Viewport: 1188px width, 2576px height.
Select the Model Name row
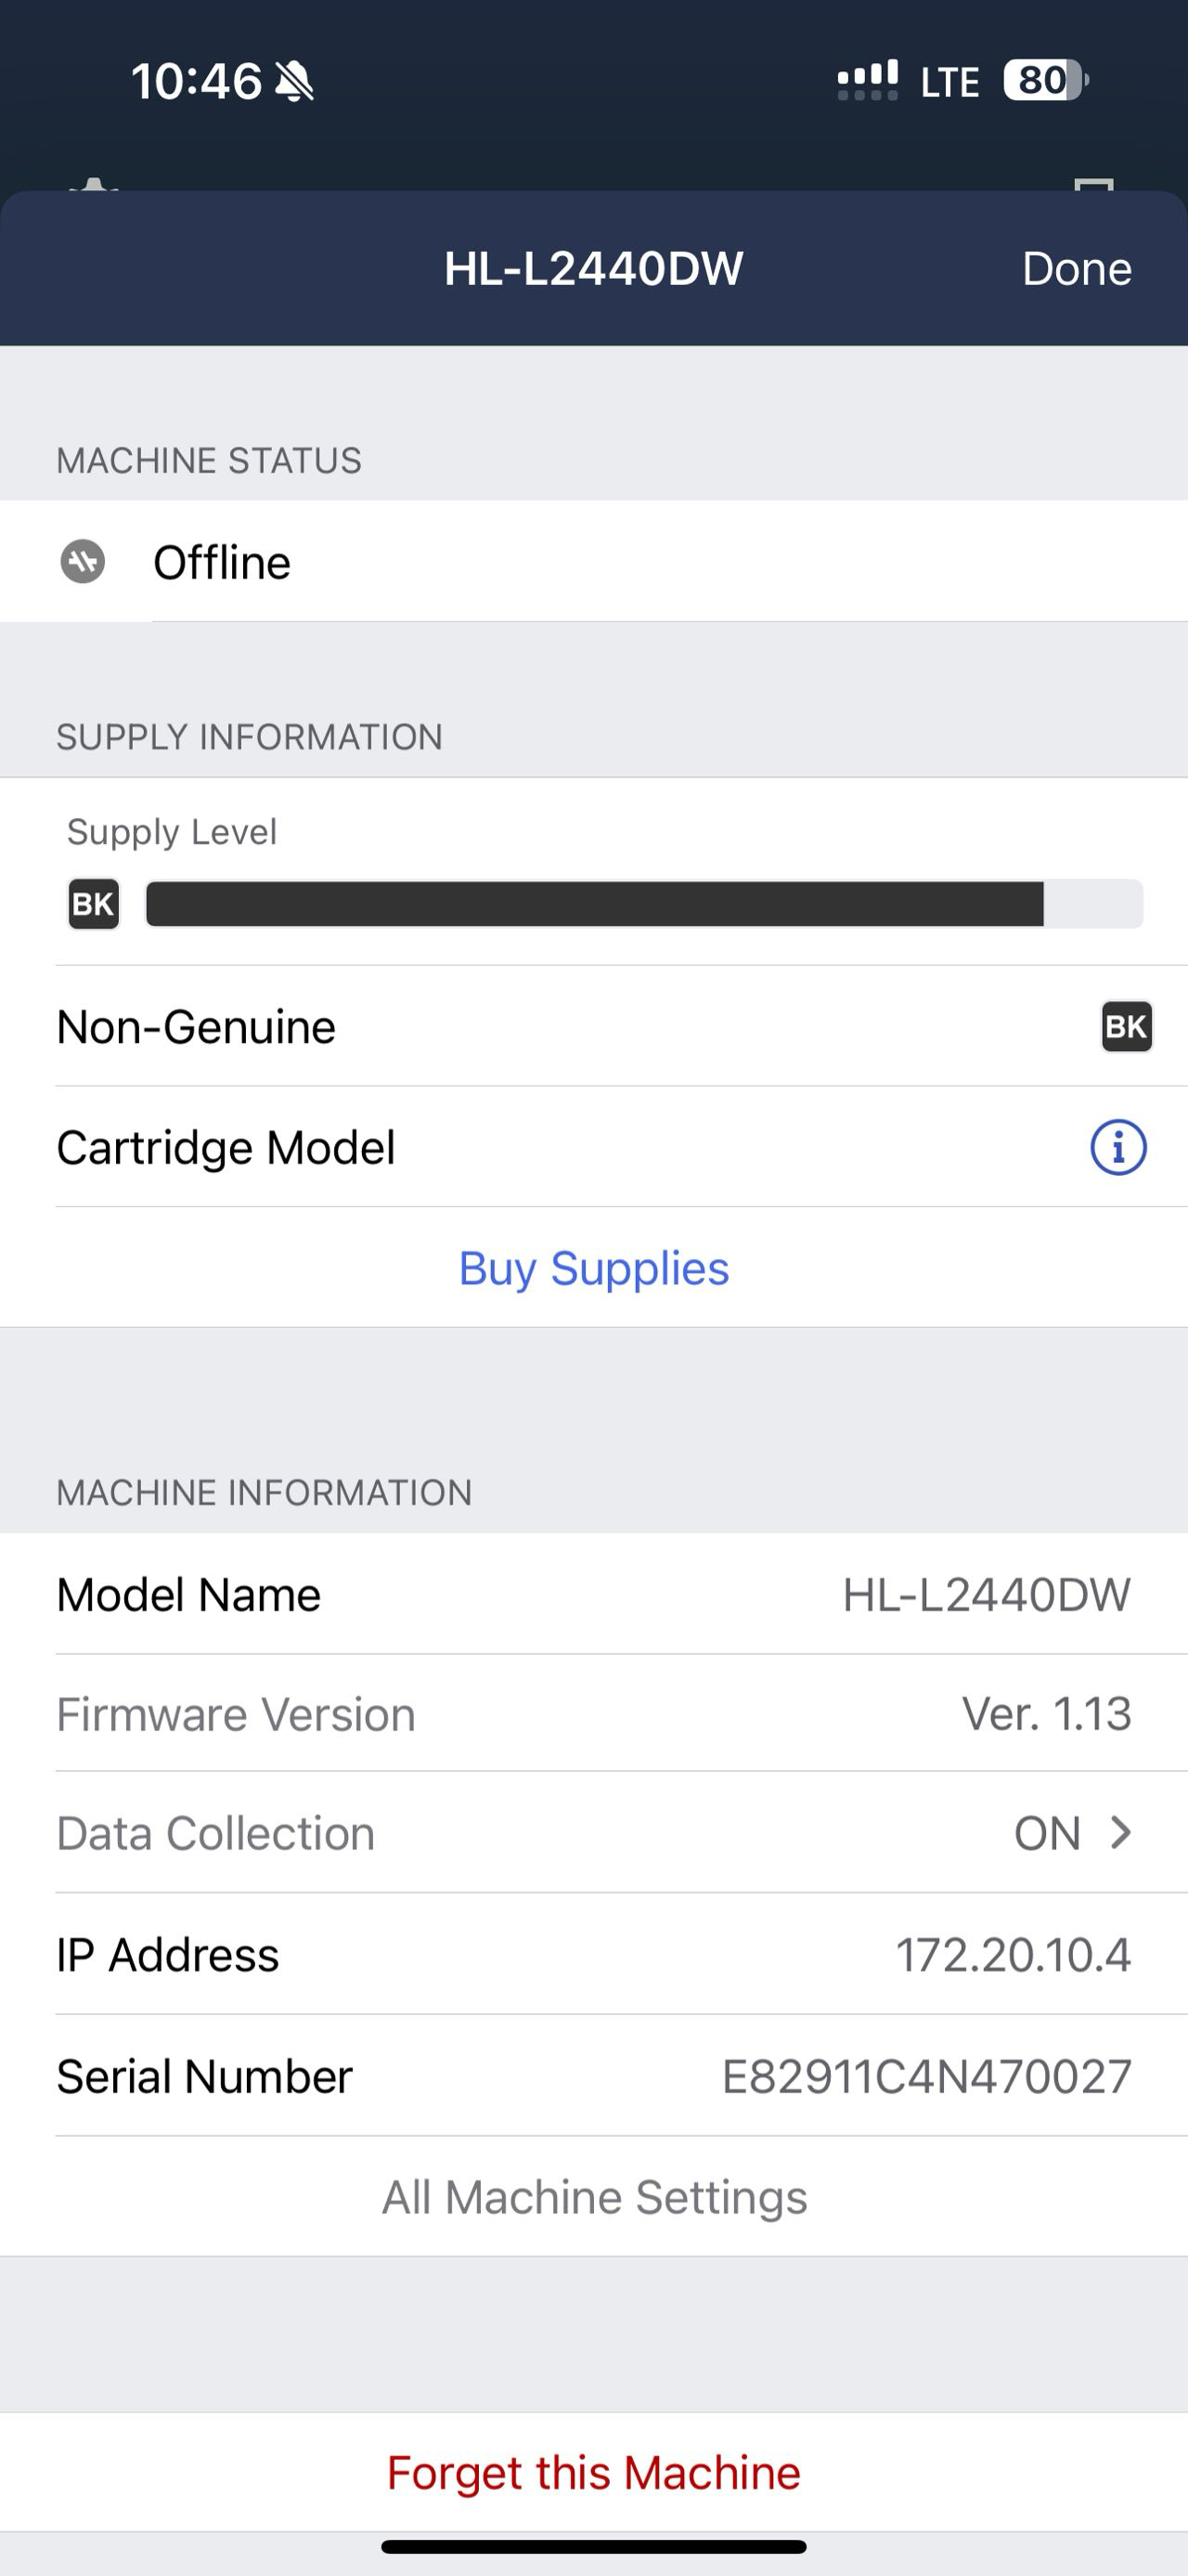coord(593,1594)
